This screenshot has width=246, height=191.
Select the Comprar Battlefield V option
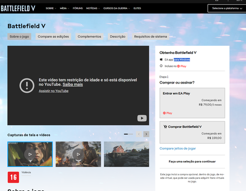tap(192, 132)
